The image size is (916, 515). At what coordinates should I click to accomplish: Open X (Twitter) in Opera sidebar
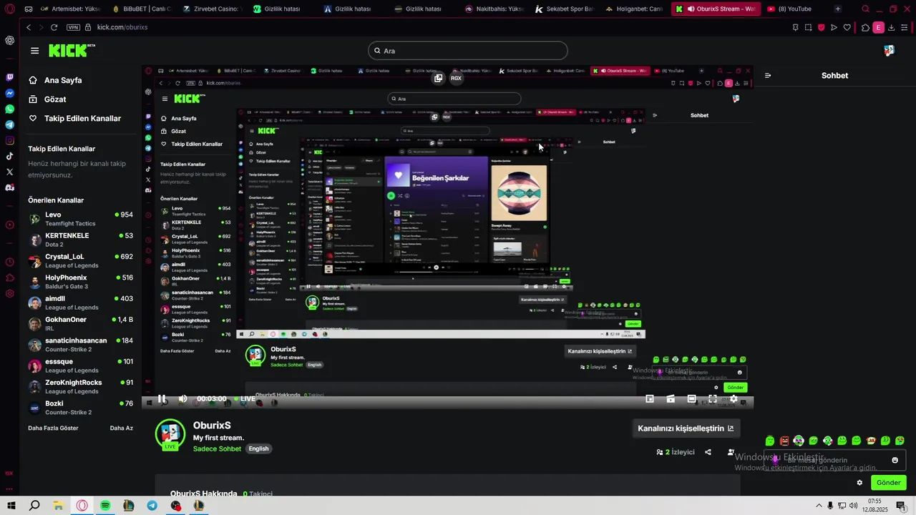tap(9, 172)
